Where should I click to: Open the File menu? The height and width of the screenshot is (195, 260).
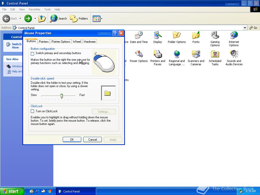[x=5, y=9]
